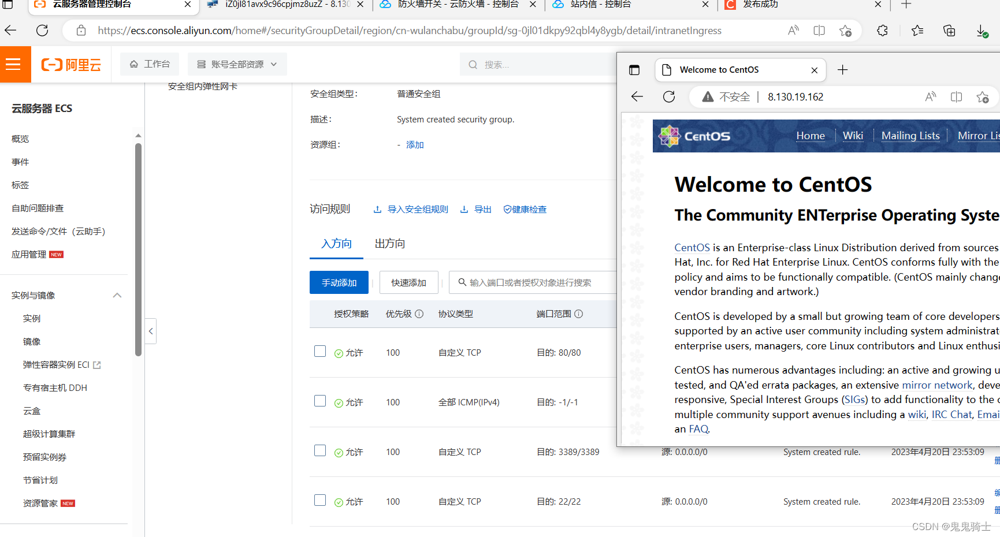
Task: Open the mirror network link
Action: tap(937, 385)
